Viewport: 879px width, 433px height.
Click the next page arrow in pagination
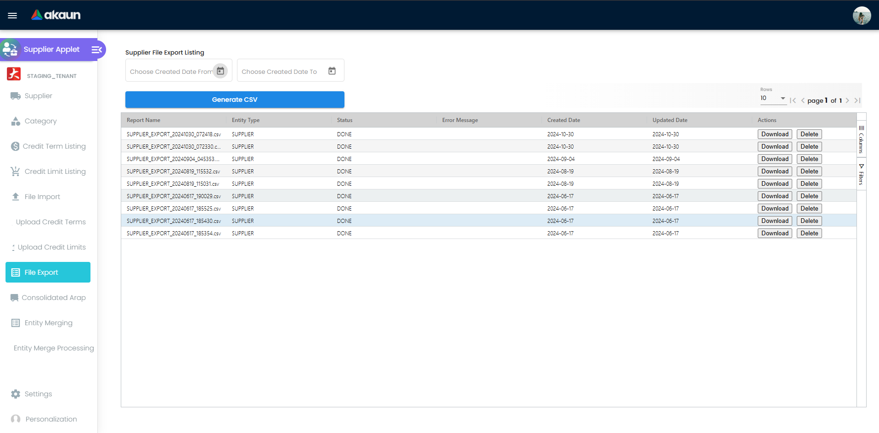(x=847, y=100)
